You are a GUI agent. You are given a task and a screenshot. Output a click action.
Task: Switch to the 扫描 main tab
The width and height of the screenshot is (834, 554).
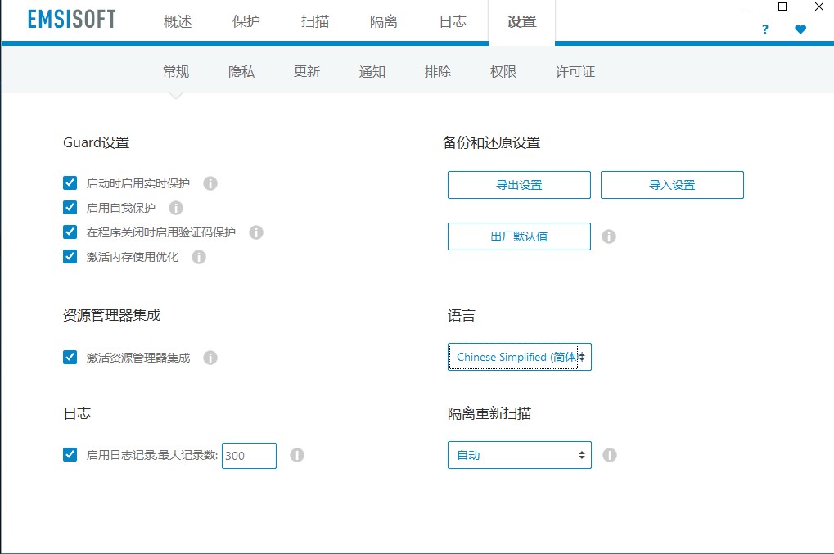315,22
